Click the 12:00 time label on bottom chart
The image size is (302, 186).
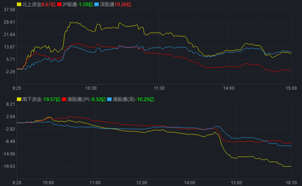coord(142,182)
